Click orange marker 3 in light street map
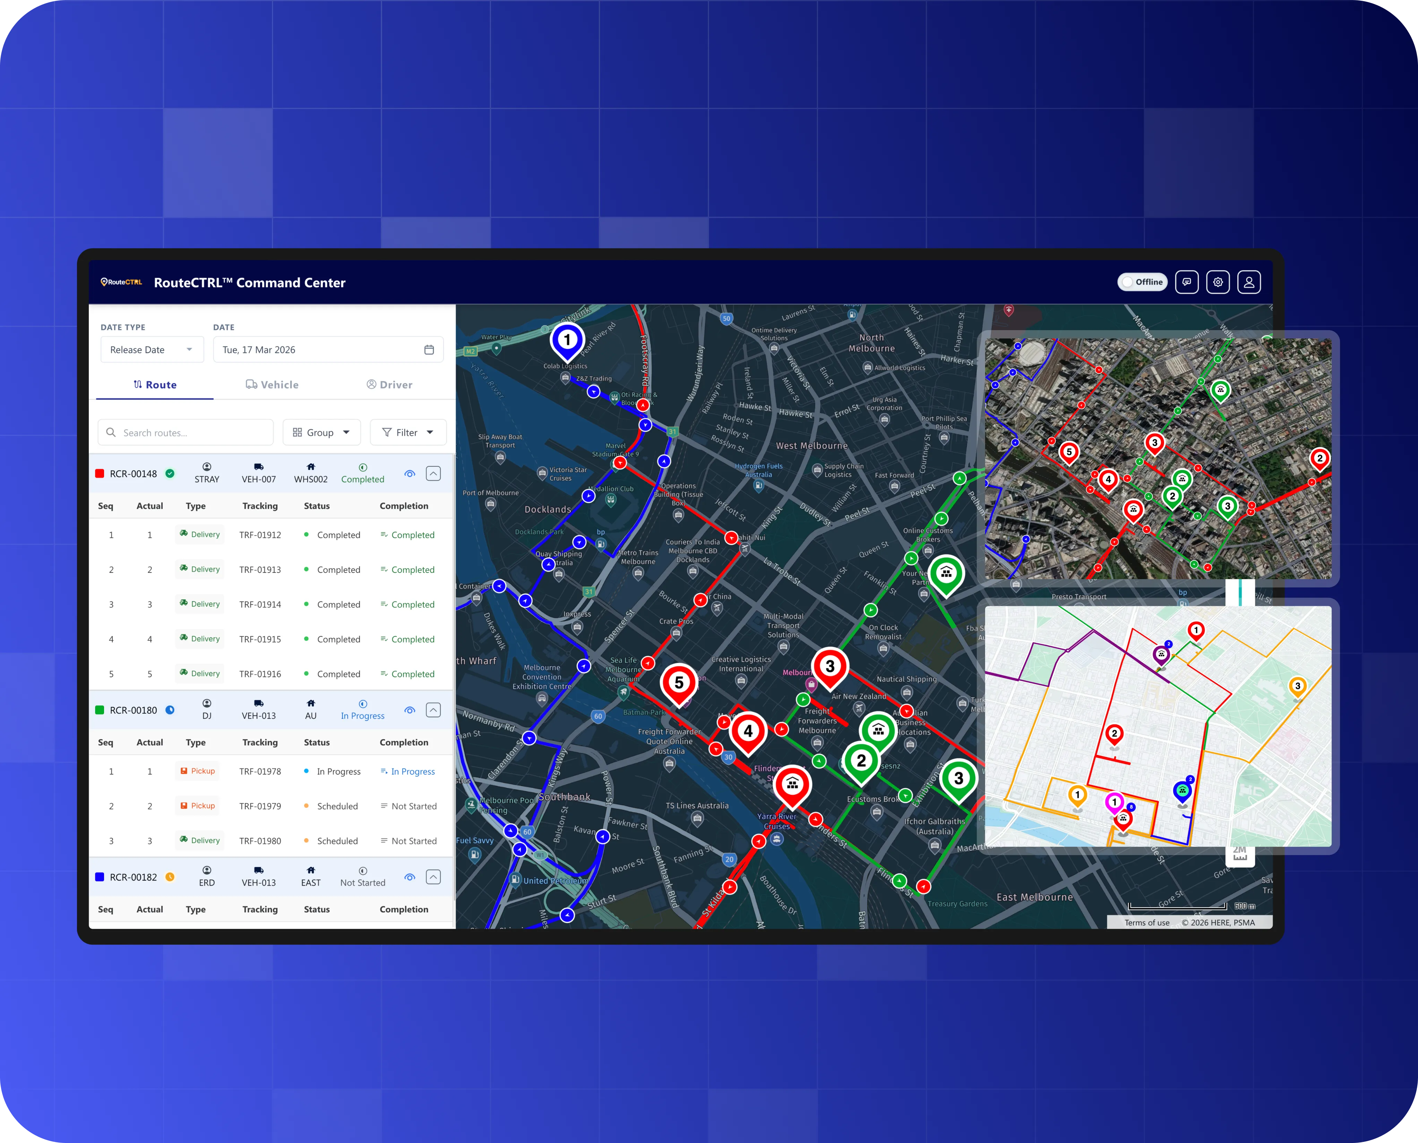This screenshot has width=1418, height=1143. 1298,688
